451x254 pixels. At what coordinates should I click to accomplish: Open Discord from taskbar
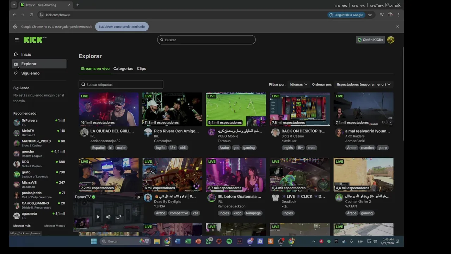point(250,241)
